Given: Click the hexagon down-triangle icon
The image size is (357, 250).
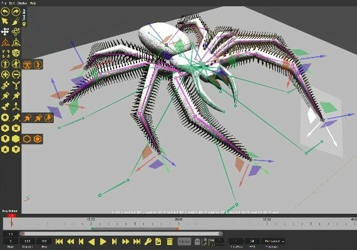Looking at the screenshot, I should point(16,149).
